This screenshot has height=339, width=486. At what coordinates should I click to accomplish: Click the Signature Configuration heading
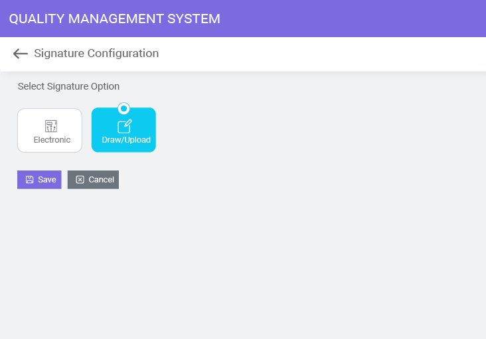pos(96,53)
